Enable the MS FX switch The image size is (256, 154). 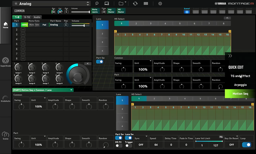119,146
